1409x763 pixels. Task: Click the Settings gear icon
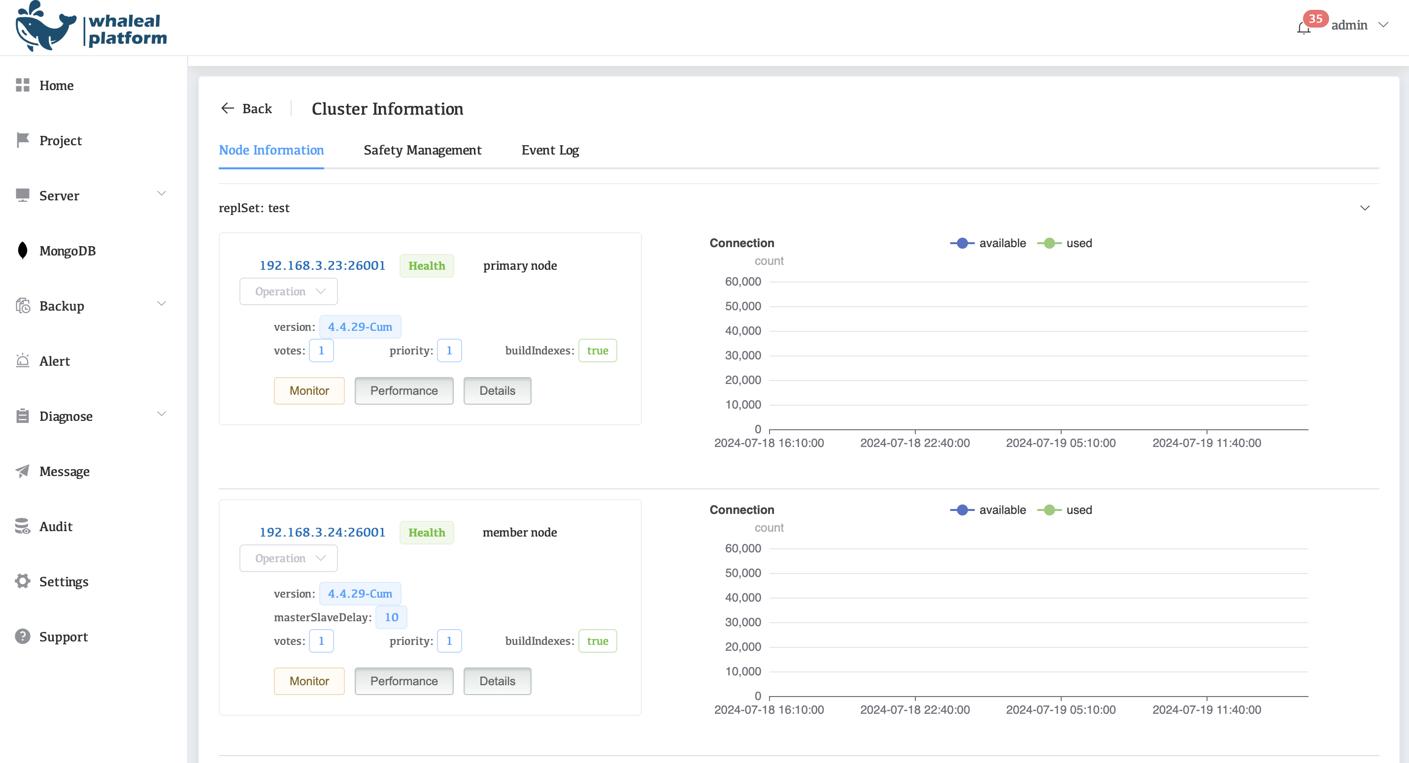tap(23, 581)
